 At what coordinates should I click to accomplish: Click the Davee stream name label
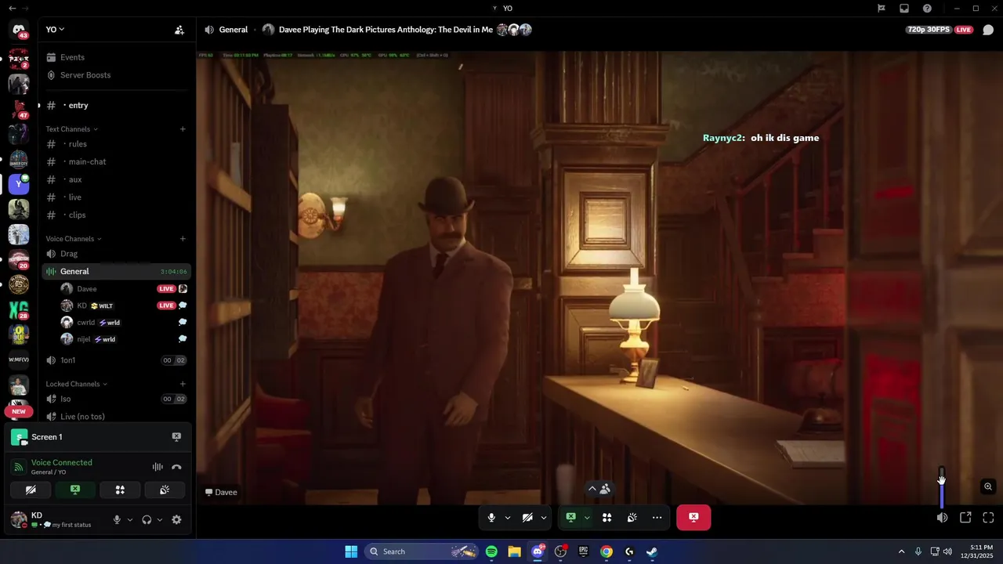click(x=221, y=492)
